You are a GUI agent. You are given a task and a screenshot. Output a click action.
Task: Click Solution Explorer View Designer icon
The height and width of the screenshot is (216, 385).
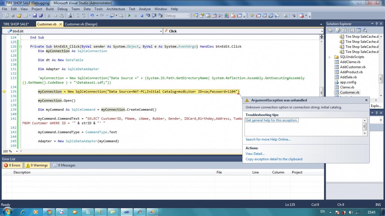coord(359,30)
